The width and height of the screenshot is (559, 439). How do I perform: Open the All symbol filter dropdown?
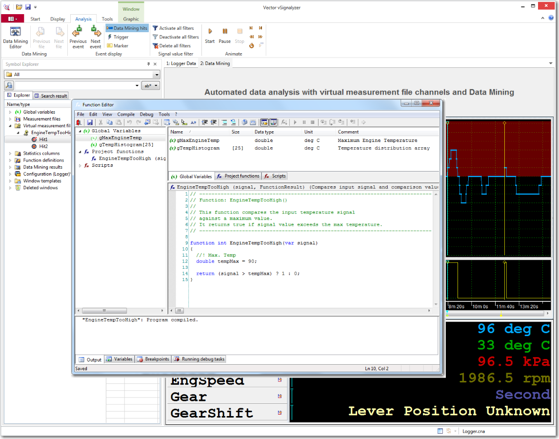[x=156, y=75]
